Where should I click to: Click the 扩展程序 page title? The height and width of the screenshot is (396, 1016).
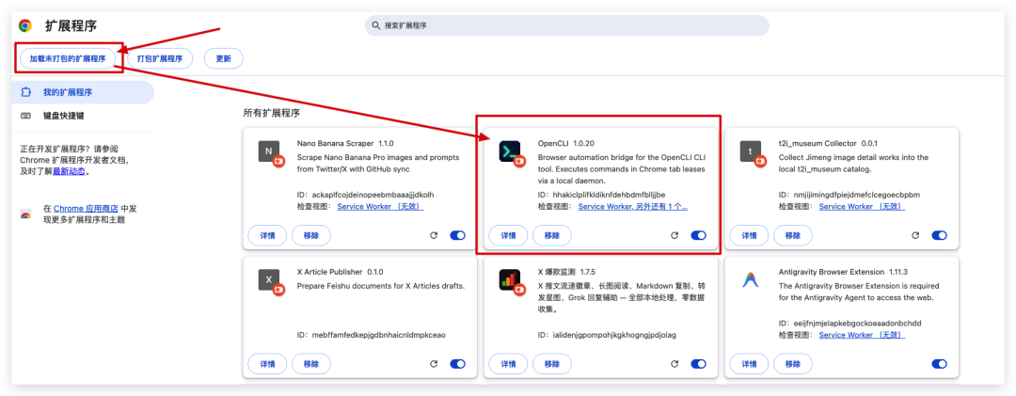(x=71, y=26)
